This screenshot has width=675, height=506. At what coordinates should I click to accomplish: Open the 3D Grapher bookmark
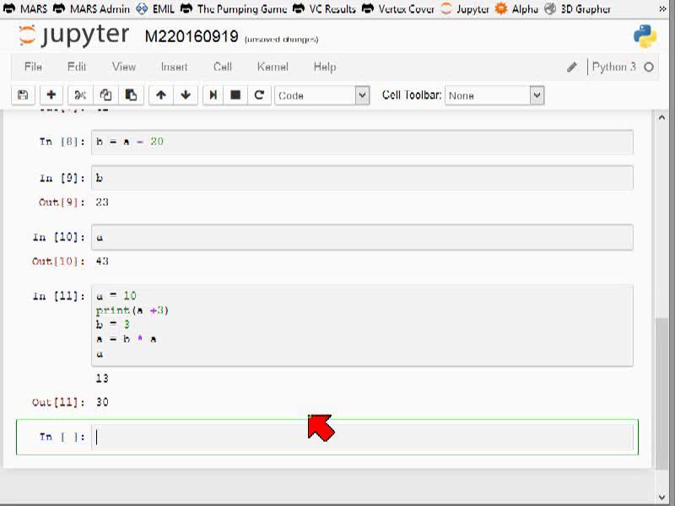tap(577, 8)
